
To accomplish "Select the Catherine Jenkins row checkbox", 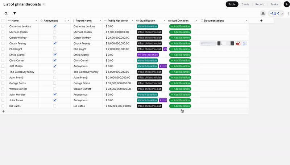I will click(x=3, y=26).
